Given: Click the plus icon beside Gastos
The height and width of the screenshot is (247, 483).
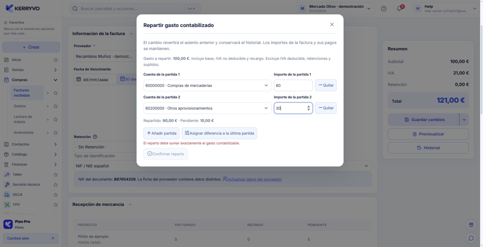Looking at the screenshot, I should click(48, 106).
